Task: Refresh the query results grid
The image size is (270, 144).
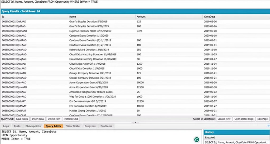Action: point(71,119)
